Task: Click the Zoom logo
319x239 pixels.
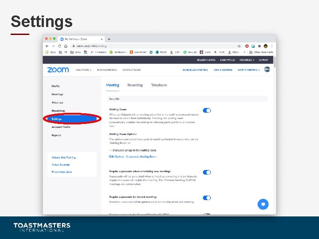Action: point(58,70)
